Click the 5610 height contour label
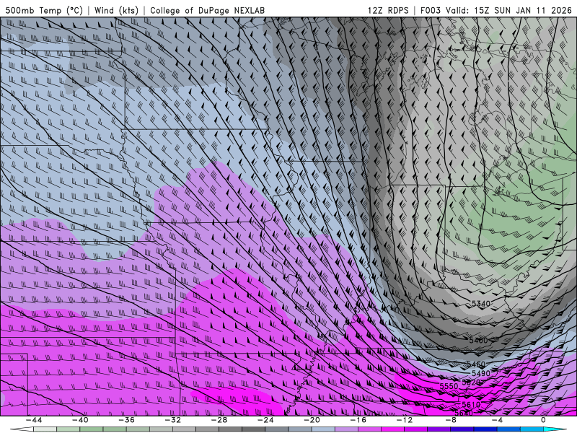 pos(472,404)
